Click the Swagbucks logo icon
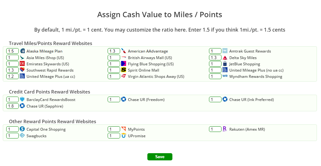This screenshot has width=321, height=166. pyautogui.click(x=22, y=136)
